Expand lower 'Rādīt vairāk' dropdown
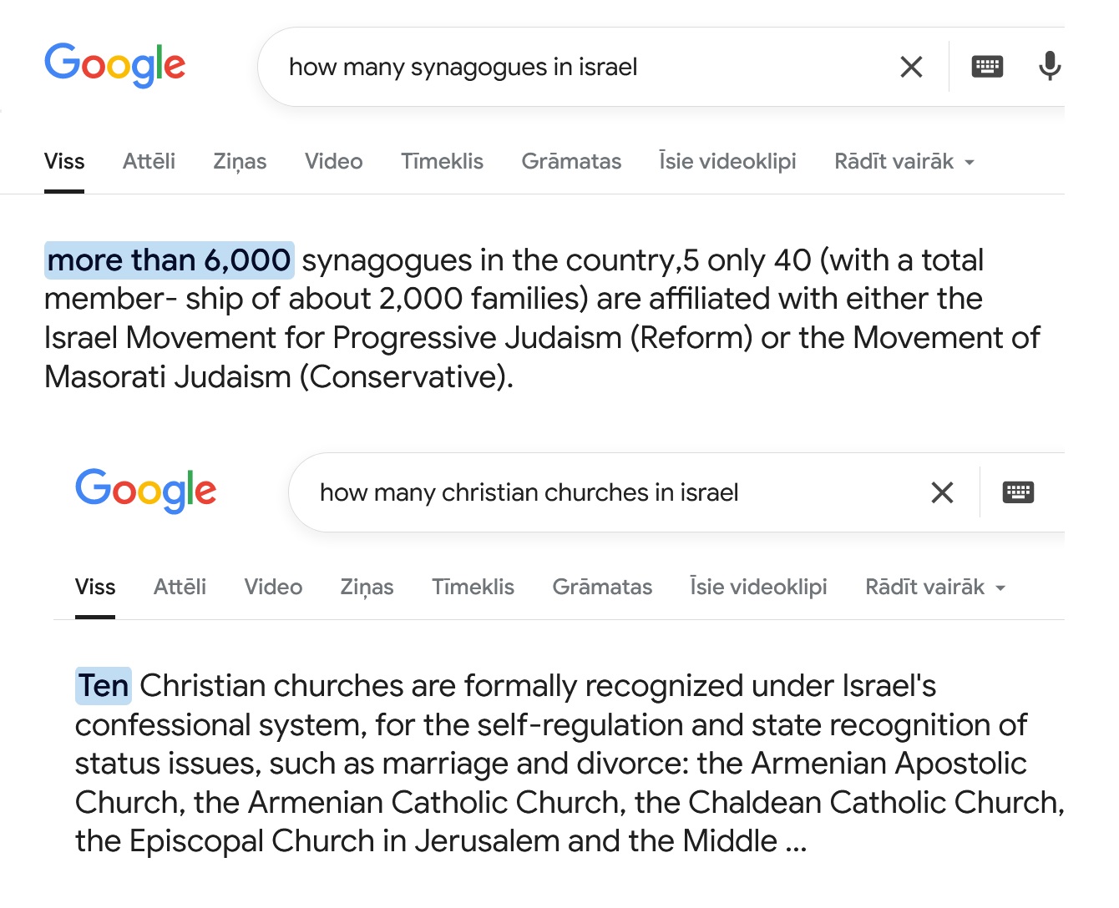 [935, 587]
